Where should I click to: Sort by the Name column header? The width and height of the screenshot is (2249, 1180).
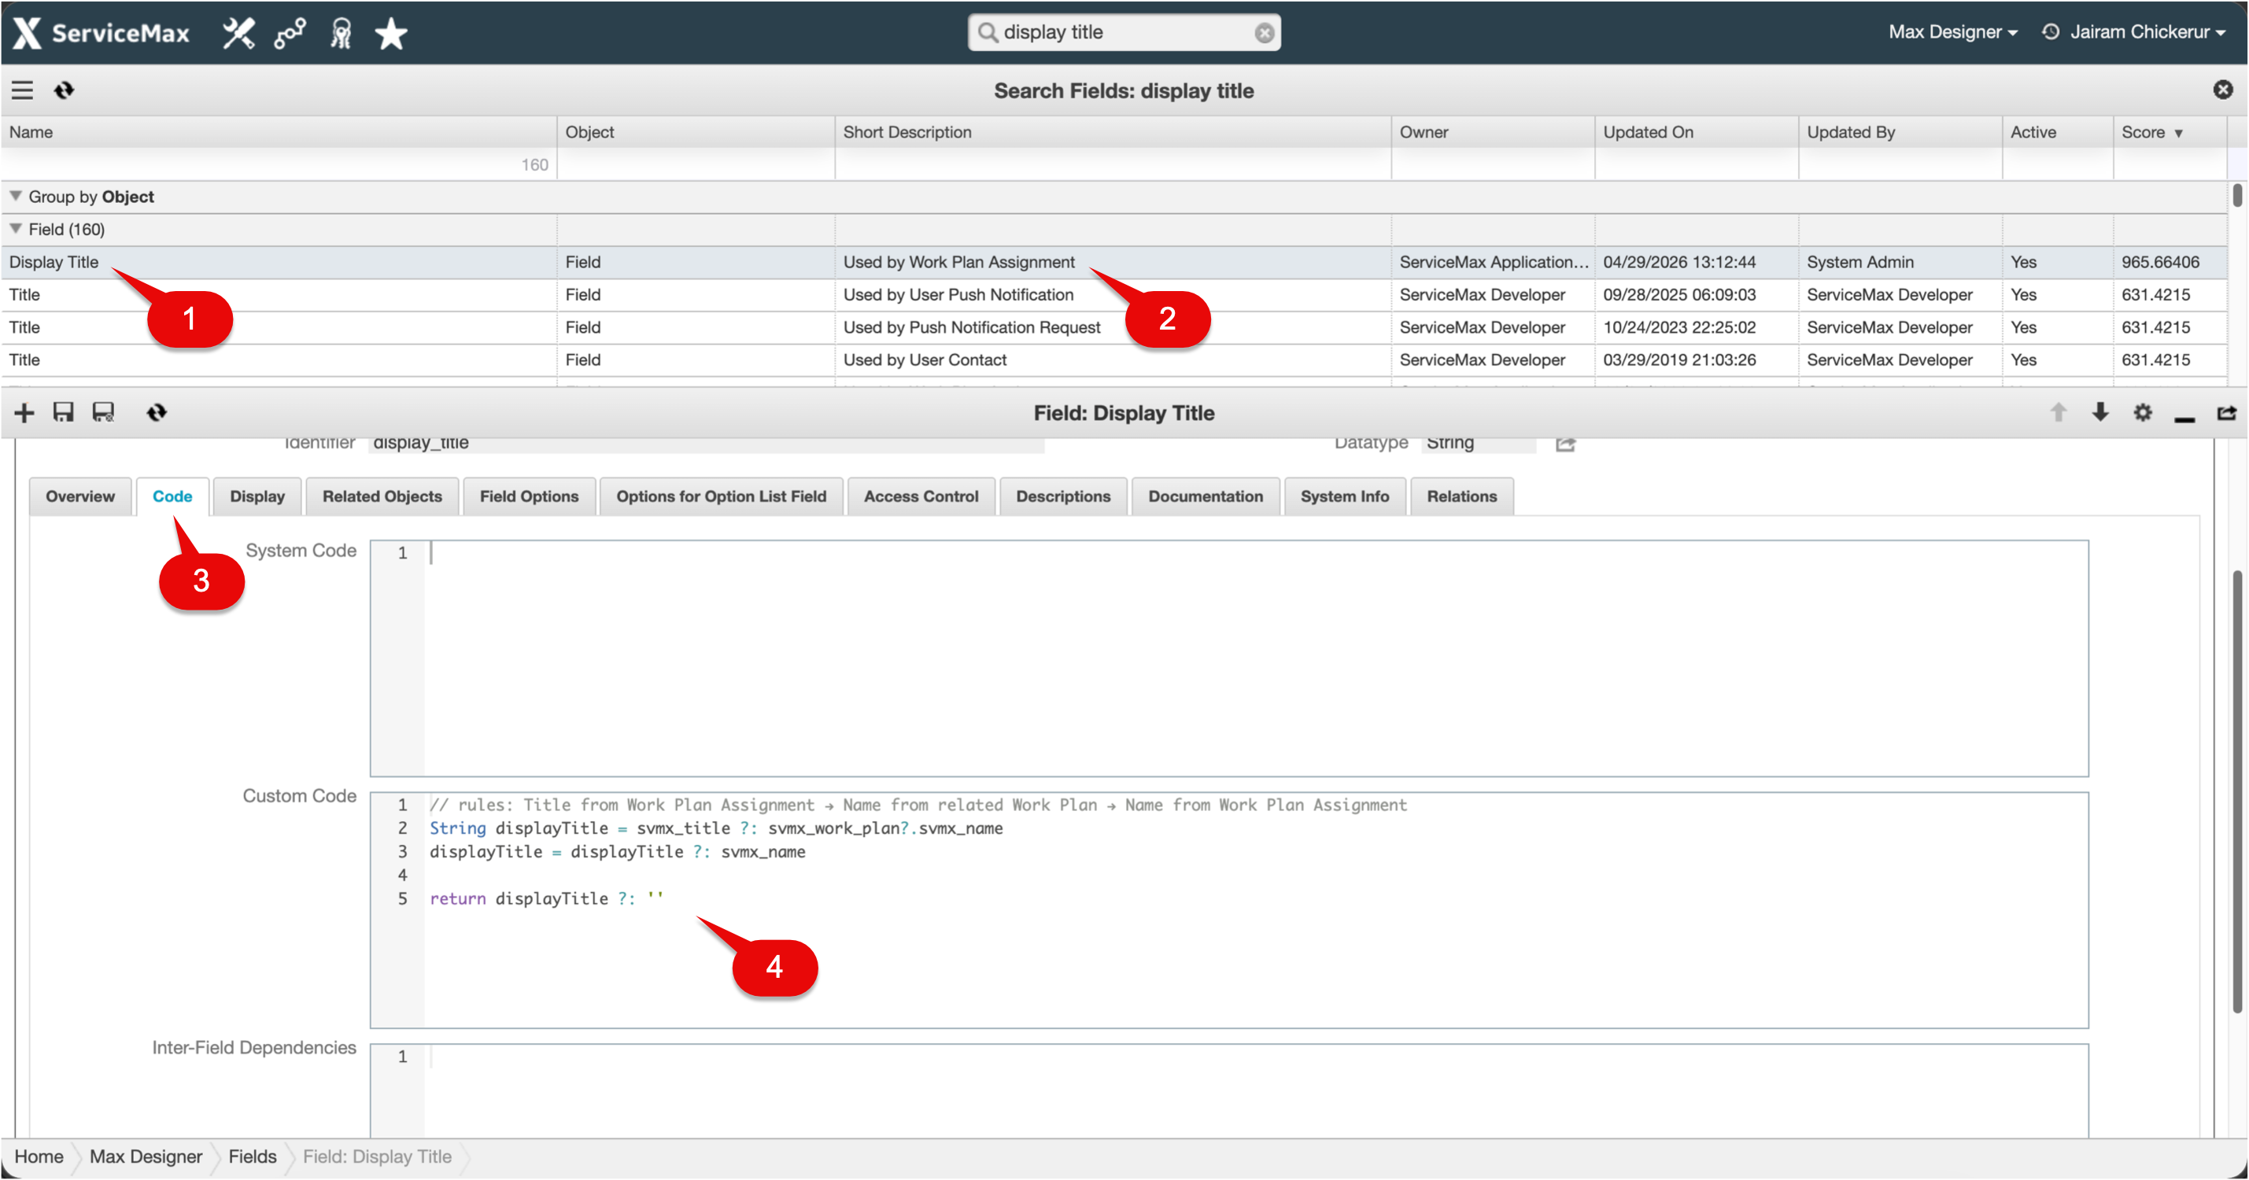tap(279, 132)
